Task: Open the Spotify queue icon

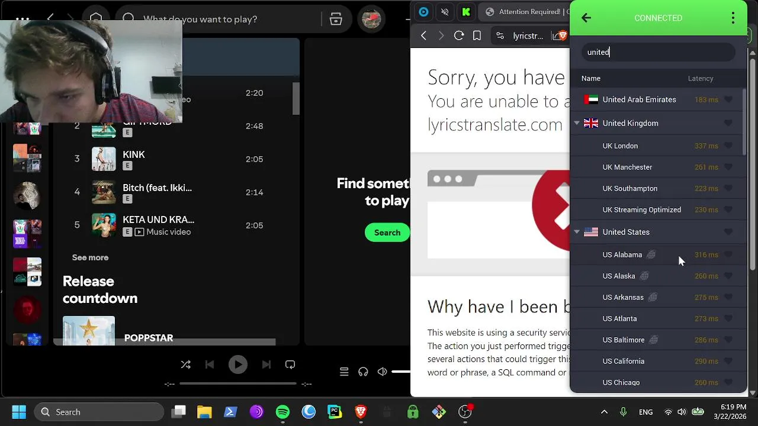Action: [344, 372]
